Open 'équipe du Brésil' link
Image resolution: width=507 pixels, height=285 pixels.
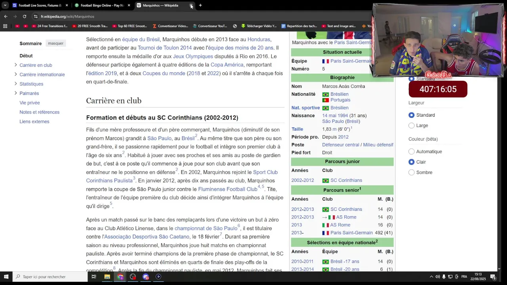point(141,39)
